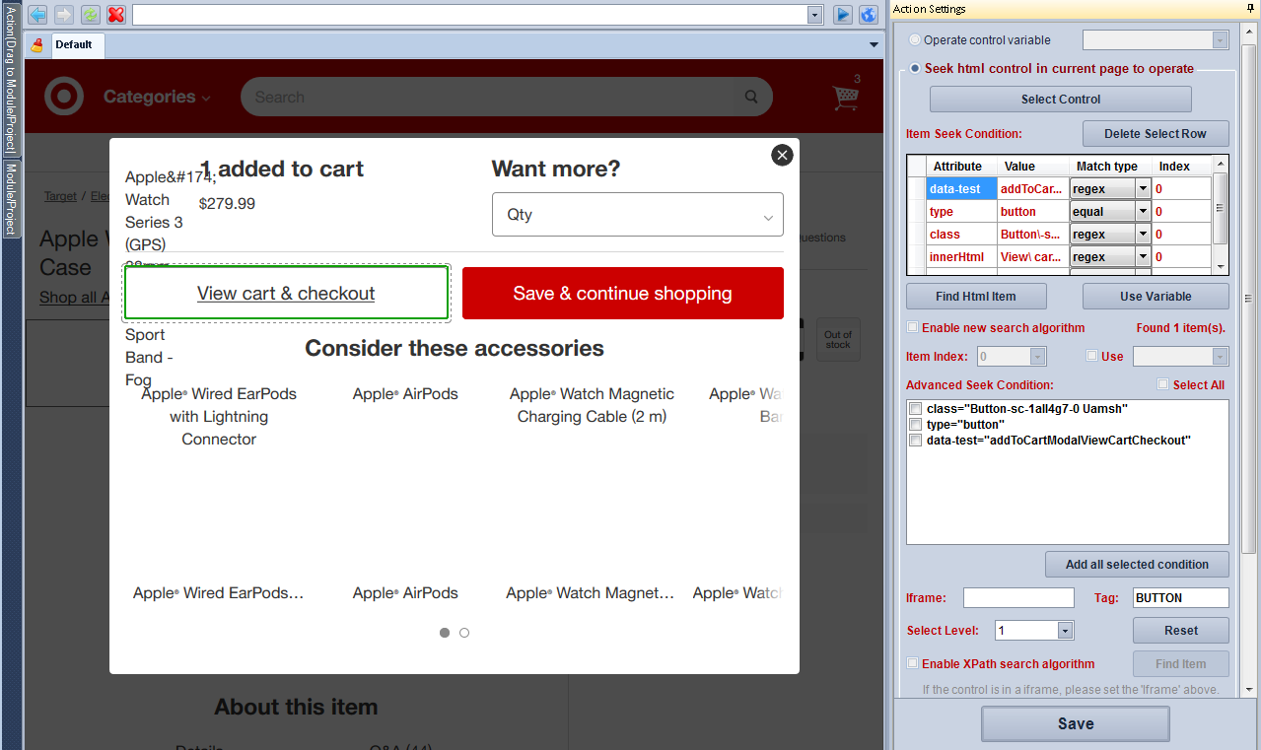Tick the data-test="addToCartModalViewCartCheckout" condition checkbox

click(x=916, y=441)
